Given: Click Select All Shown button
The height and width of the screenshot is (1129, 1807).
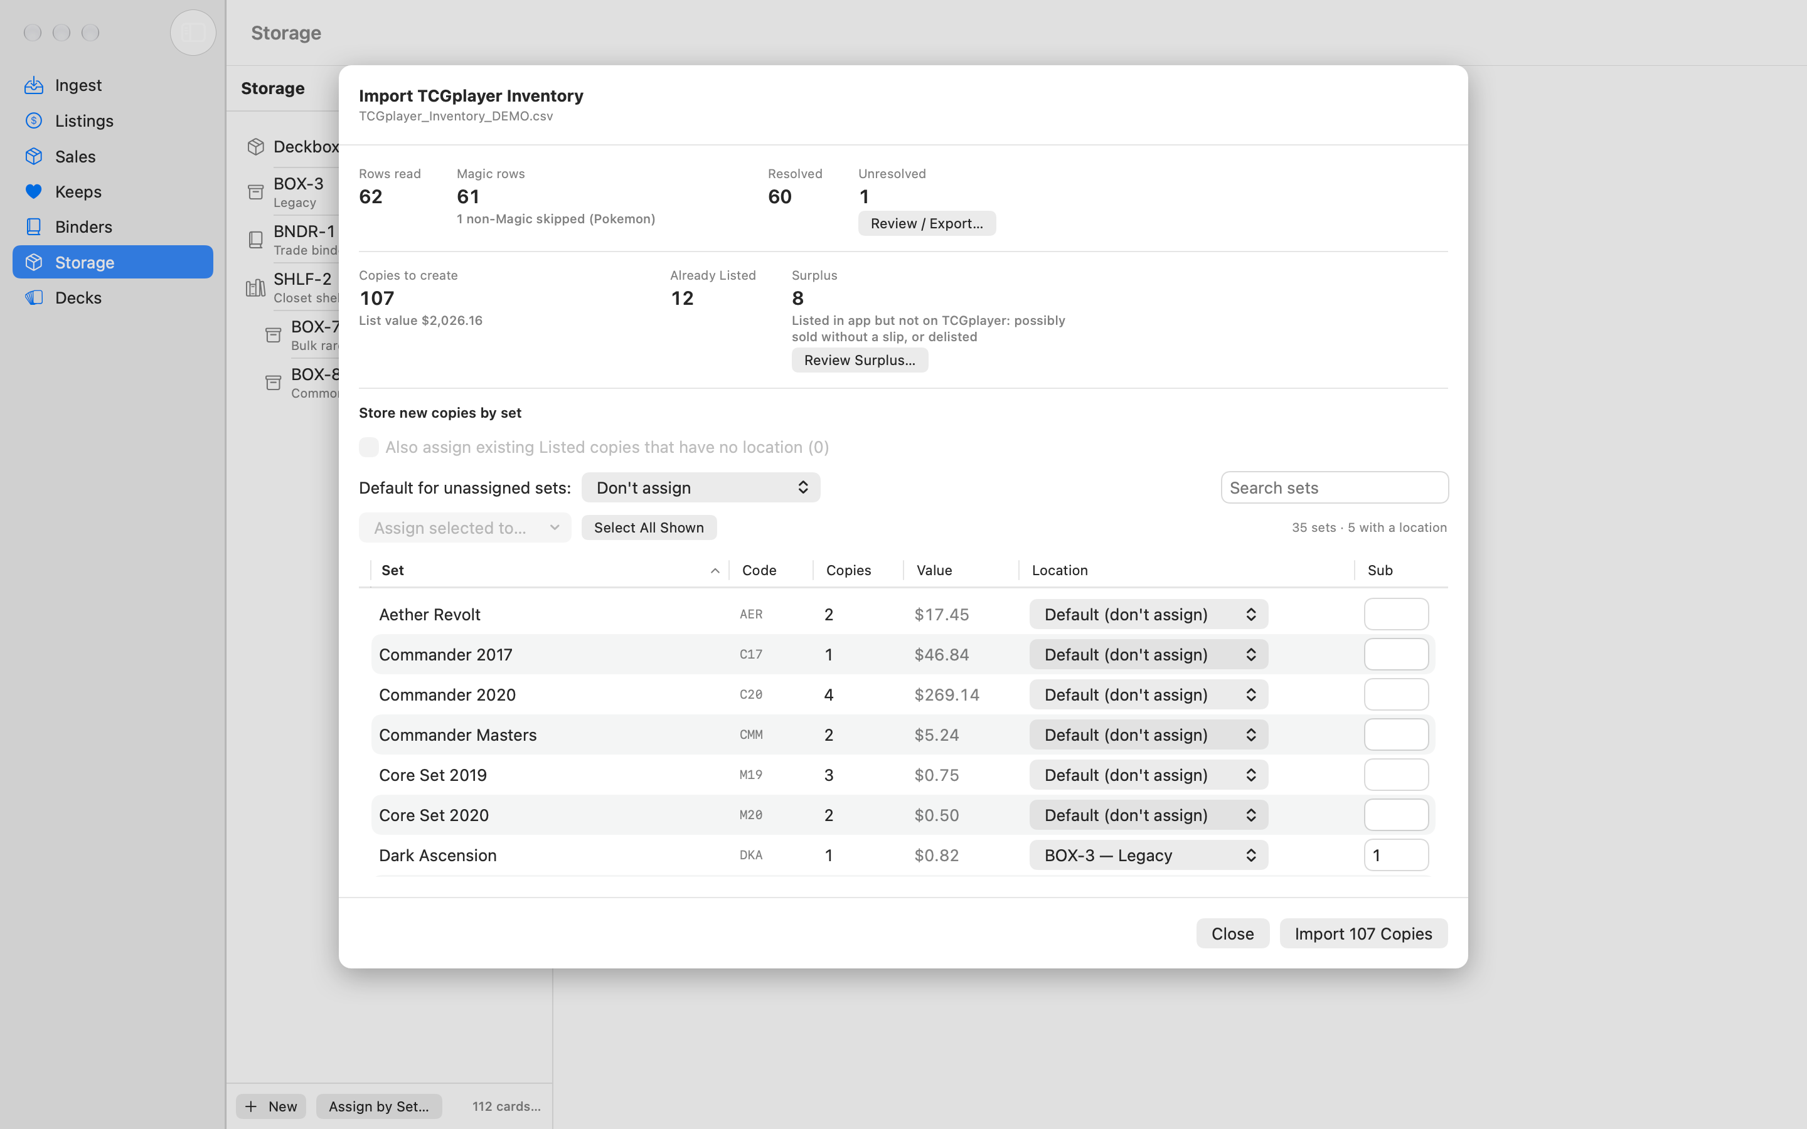Looking at the screenshot, I should coord(649,527).
